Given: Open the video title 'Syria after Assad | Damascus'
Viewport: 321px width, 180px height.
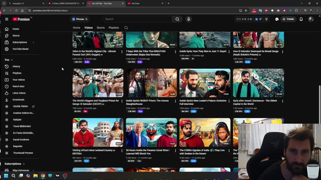Looking at the screenshot, I should (255, 102).
